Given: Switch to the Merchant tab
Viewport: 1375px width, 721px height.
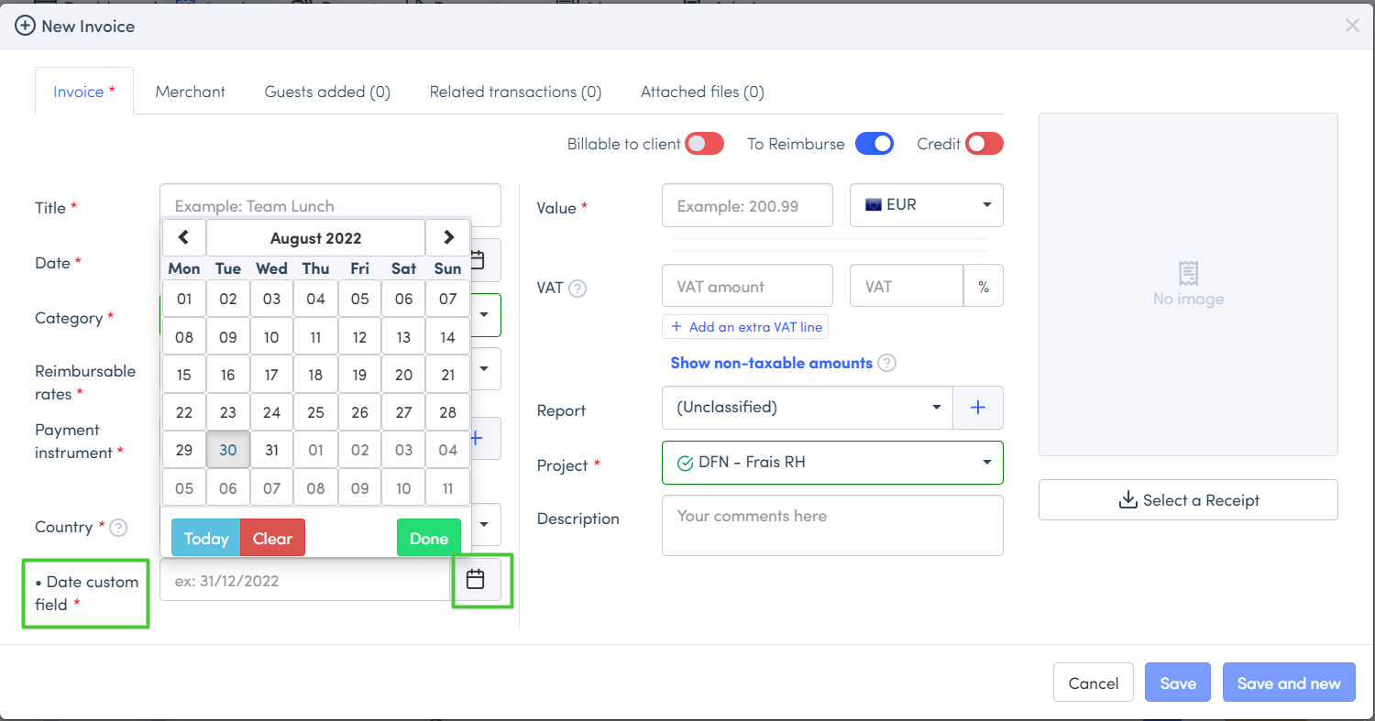Looking at the screenshot, I should (x=190, y=92).
